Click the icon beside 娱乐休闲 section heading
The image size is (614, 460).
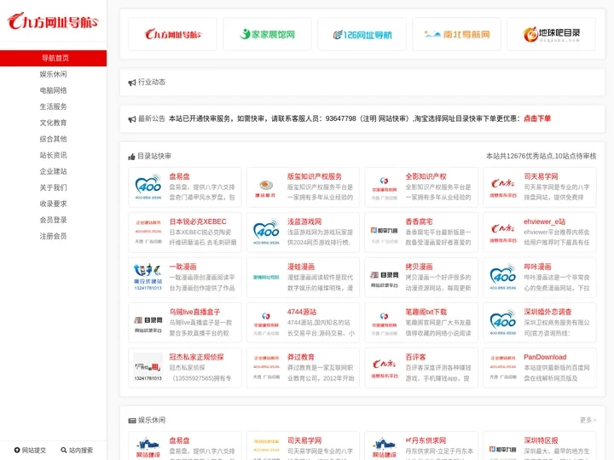(x=132, y=421)
